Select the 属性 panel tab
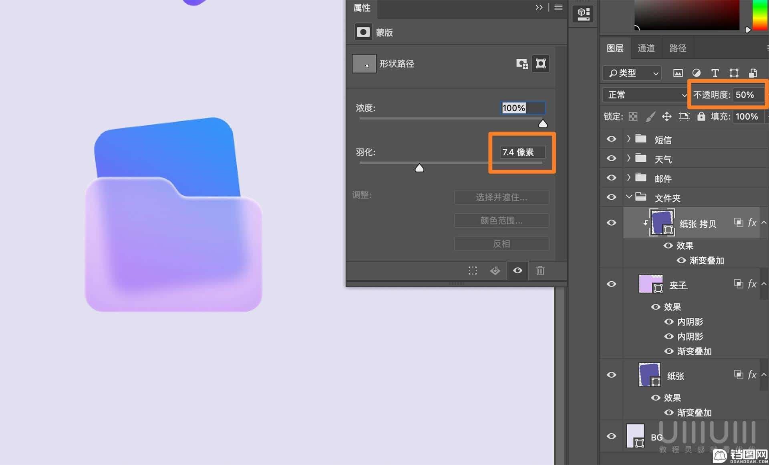 (362, 8)
